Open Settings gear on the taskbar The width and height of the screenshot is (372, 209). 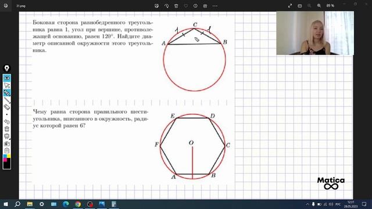pyautogui.click(x=42, y=204)
